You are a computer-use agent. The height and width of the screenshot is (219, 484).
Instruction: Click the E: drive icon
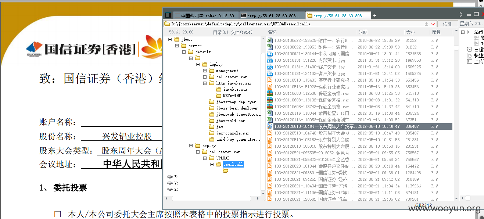[x=170, y=177]
